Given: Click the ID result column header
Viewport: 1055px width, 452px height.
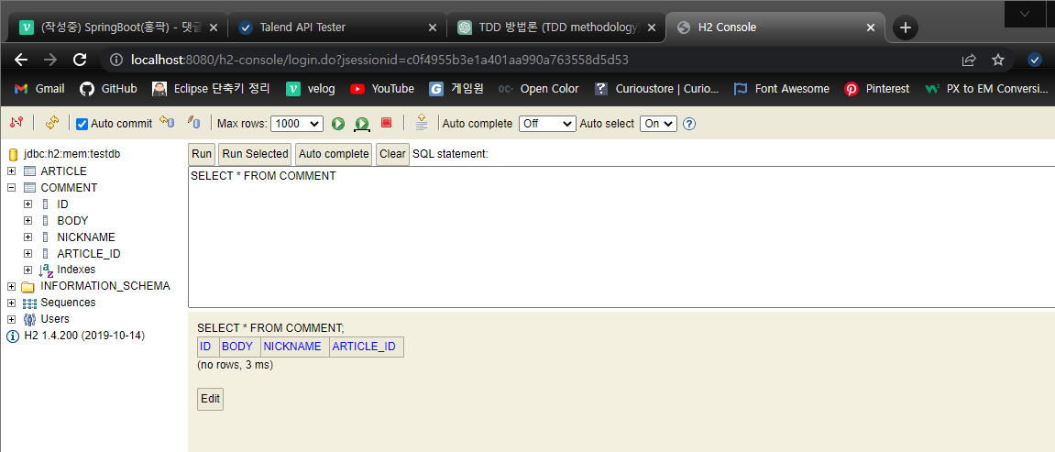Looking at the screenshot, I should tap(206, 347).
